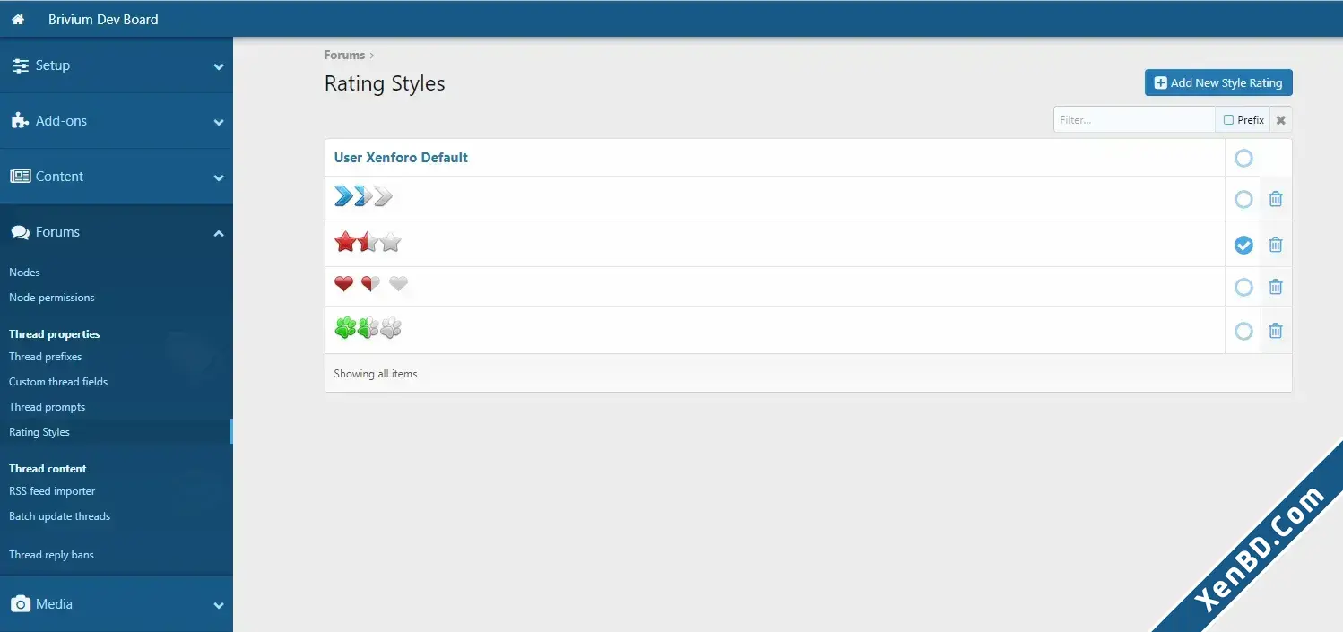This screenshot has height=632, width=1343.
Task: Open Batch update threads page
Action: [x=59, y=516]
